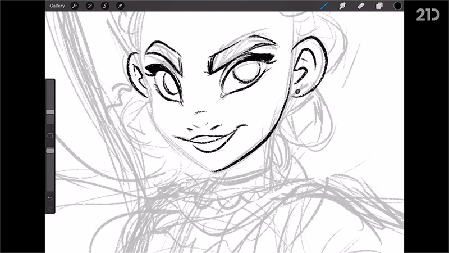Undo the last stroke
The height and width of the screenshot is (253, 449).
point(50,198)
